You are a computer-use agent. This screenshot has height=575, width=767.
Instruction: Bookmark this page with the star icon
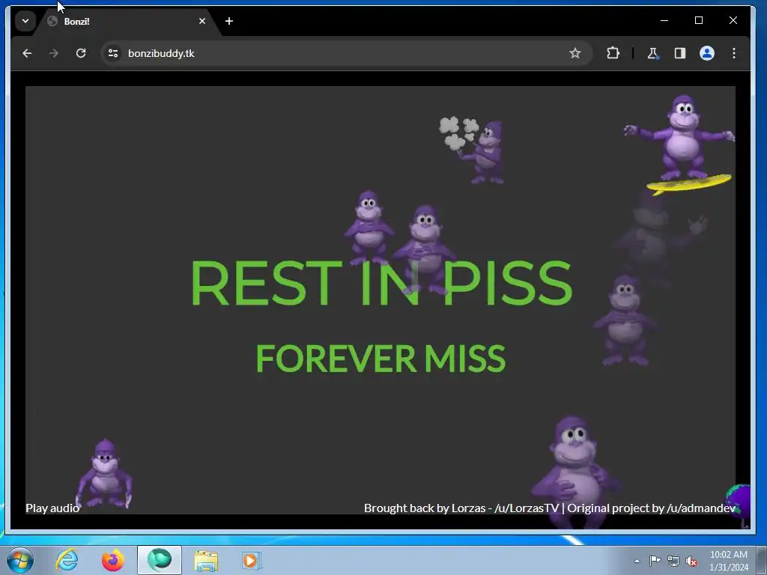tap(575, 53)
